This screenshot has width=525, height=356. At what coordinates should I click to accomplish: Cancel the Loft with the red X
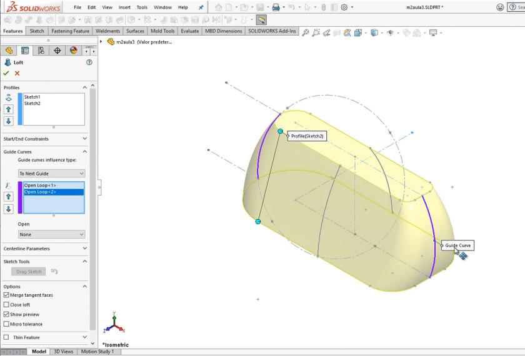tap(17, 73)
